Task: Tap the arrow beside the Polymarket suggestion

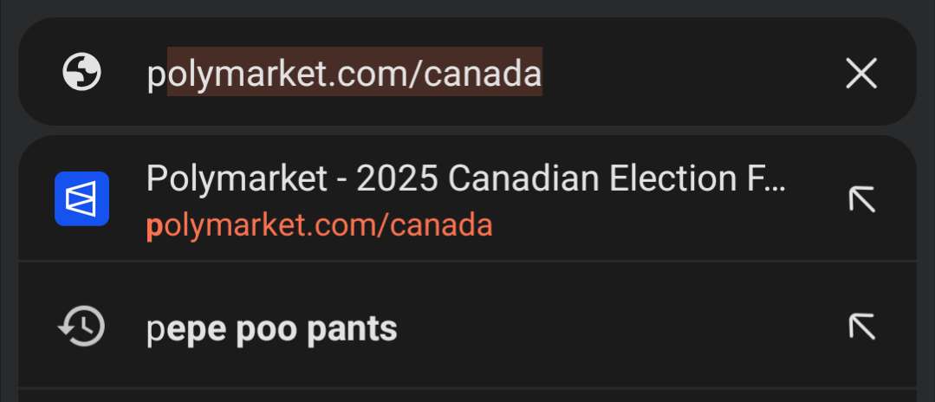Action: pyautogui.click(x=861, y=198)
